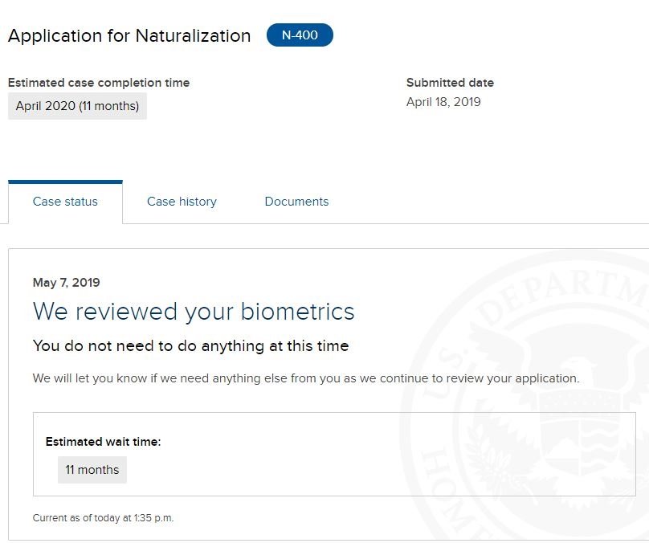Click the Submitted date label

click(450, 83)
